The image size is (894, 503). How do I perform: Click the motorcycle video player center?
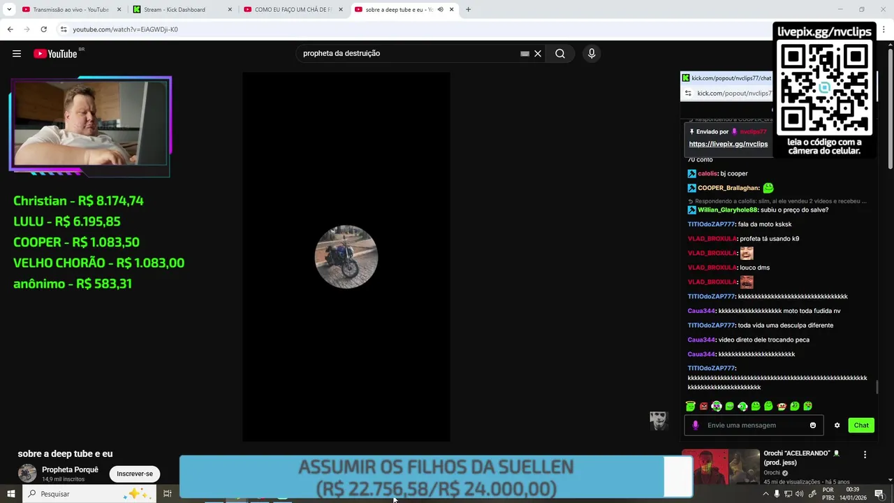[346, 256]
